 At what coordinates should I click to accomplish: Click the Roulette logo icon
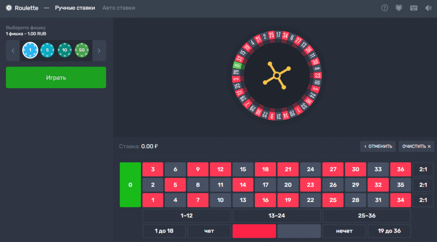pos(9,8)
